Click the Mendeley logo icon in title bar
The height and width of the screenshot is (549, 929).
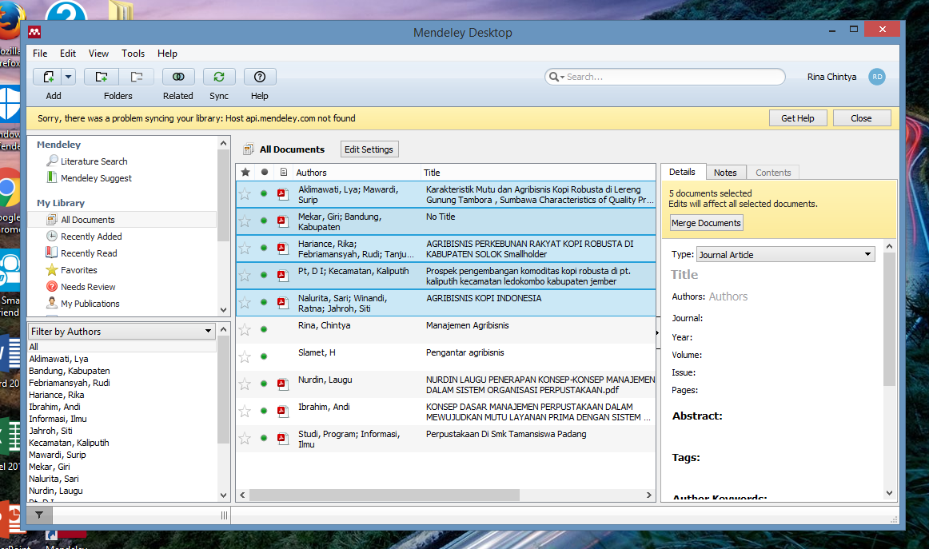pyautogui.click(x=34, y=32)
